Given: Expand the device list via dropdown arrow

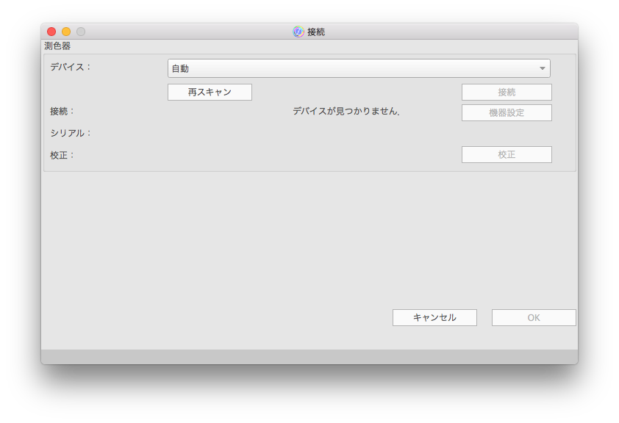Looking at the screenshot, I should click(x=543, y=68).
